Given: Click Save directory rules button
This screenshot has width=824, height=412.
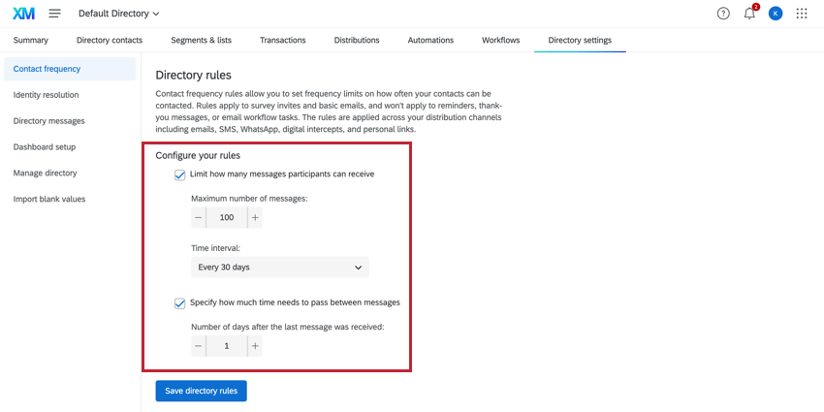Looking at the screenshot, I should point(202,391).
